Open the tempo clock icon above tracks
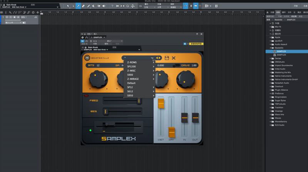The image size is (308, 172). tap(33, 12)
